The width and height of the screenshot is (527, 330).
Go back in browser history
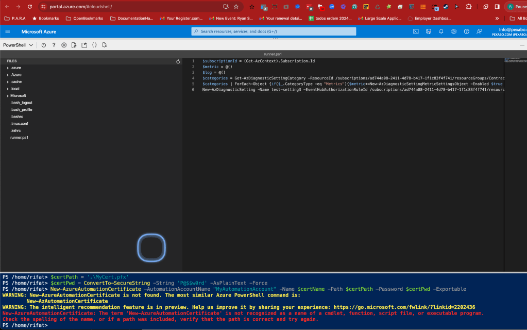[x=7, y=7]
